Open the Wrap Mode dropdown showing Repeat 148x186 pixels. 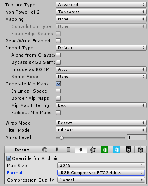pyautogui.click(x=101, y=123)
